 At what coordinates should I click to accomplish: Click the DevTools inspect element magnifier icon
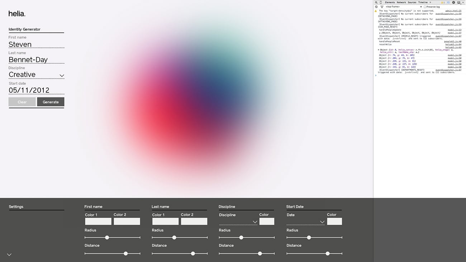tap(376, 3)
